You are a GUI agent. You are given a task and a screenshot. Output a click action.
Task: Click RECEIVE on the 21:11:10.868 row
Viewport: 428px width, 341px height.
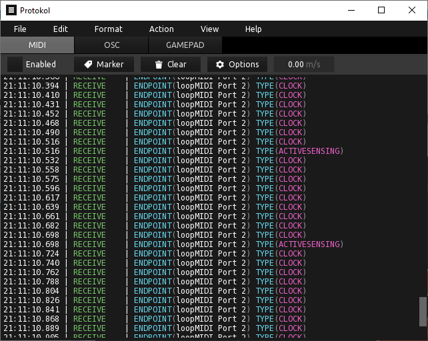(89, 319)
